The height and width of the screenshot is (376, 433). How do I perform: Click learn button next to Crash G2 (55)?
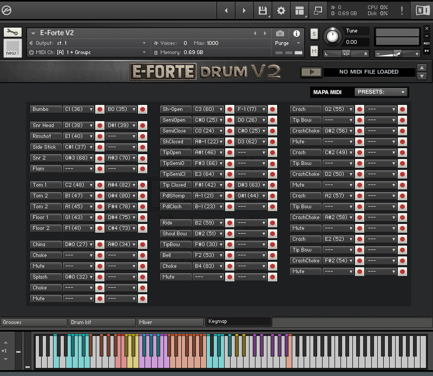(x=359, y=109)
